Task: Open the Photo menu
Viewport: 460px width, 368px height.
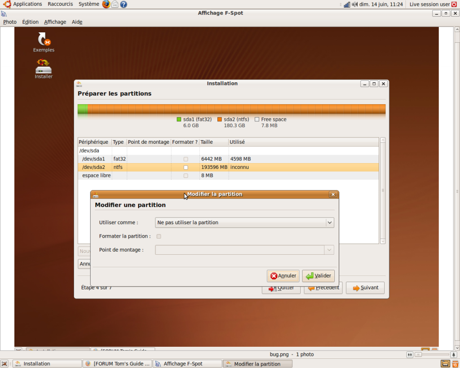Action: pyautogui.click(x=10, y=22)
